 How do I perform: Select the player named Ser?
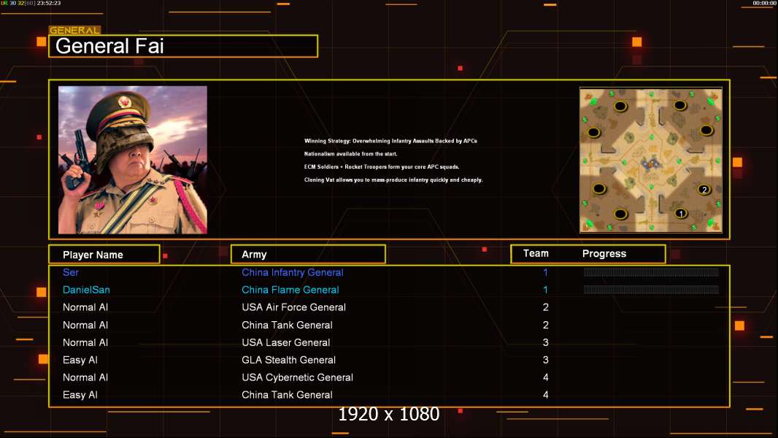tap(71, 272)
